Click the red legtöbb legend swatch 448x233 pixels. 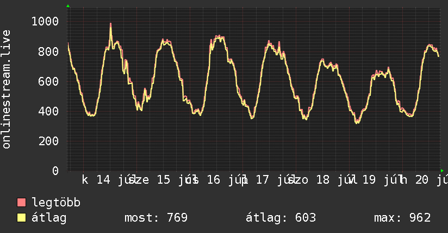[21, 203]
